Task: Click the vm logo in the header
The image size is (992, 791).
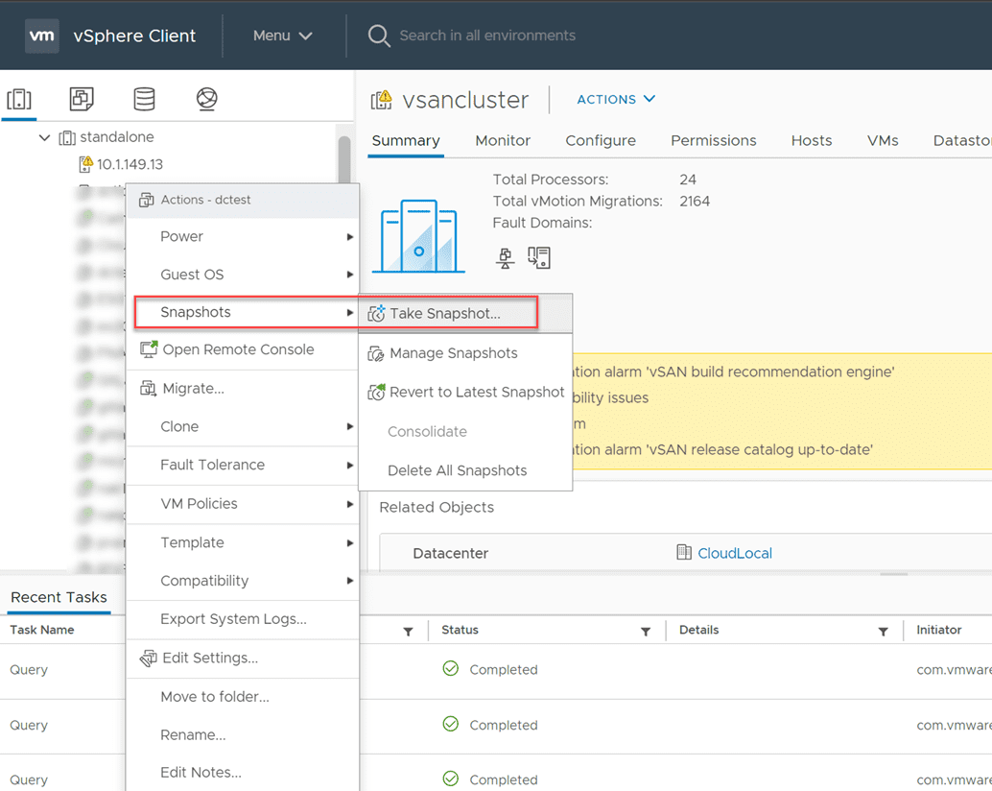Action: pyautogui.click(x=41, y=36)
